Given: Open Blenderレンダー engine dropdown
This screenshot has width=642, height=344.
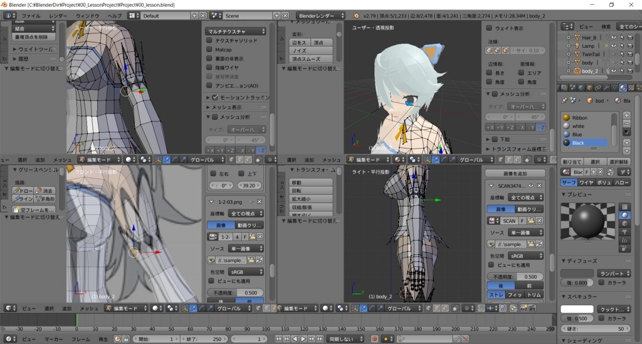Looking at the screenshot, I should coord(320,16).
